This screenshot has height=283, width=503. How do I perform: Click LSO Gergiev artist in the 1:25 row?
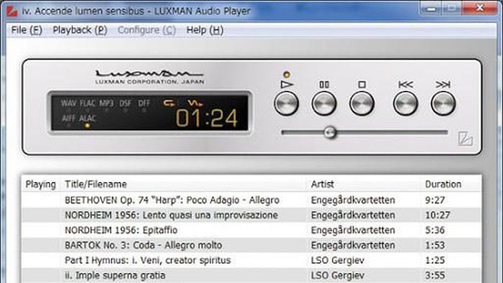(338, 260)
